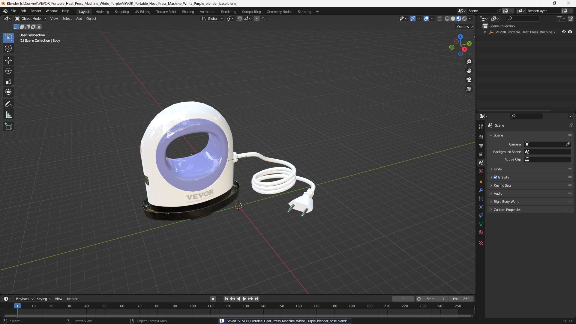
Task: Open Particles properties tab
Action: click(x=481, y=199)
